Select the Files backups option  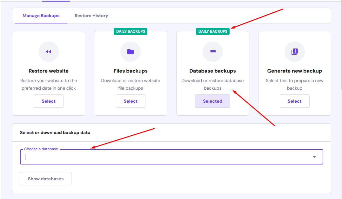click(x=131, y=101)
